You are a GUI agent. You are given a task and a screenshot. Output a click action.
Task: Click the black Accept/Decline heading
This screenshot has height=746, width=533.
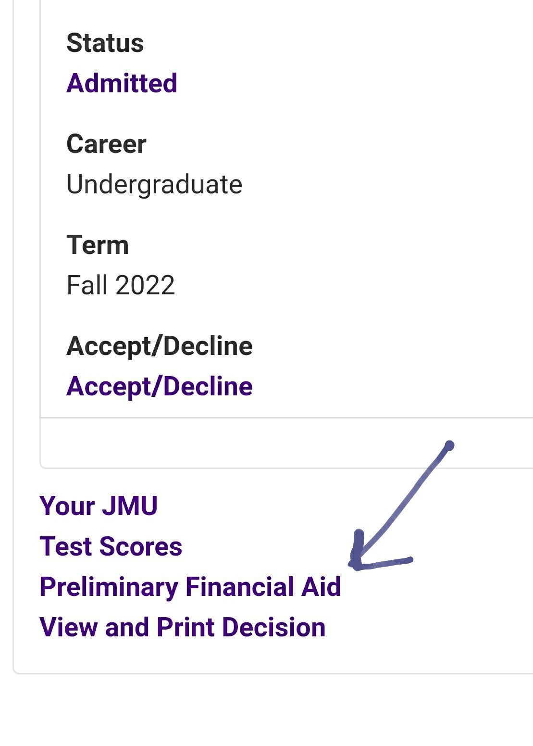[x=159, y=346]
